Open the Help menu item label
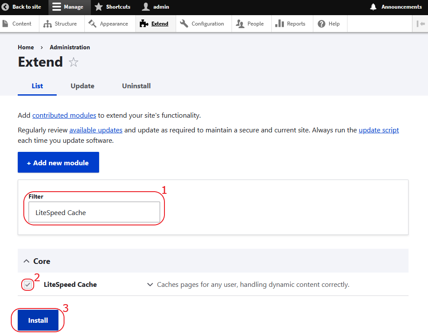This screenshot has width=428, height=334. (334, 24)
